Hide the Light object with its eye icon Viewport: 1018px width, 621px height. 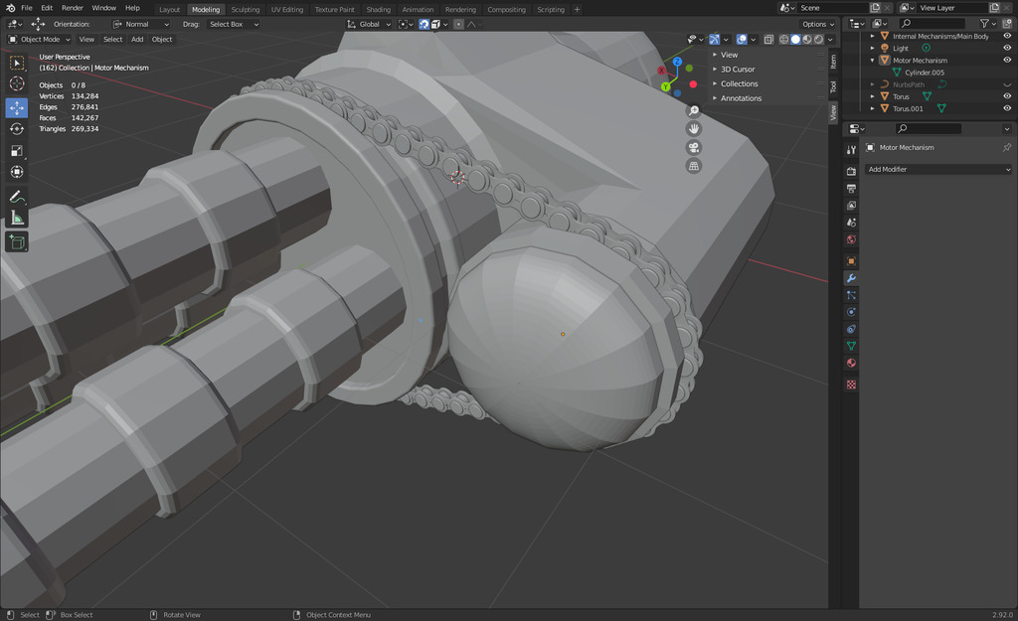click(1007, 48)
